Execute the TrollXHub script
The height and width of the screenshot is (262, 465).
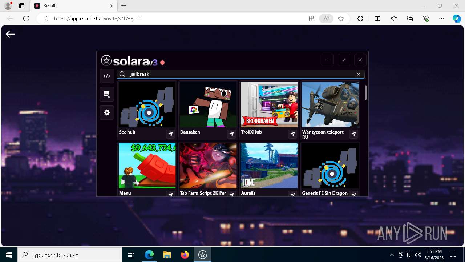coord(292,134)
